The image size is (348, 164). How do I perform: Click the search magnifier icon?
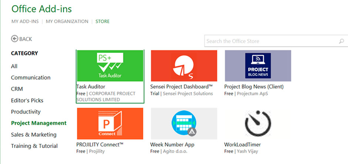pos(341,41)
